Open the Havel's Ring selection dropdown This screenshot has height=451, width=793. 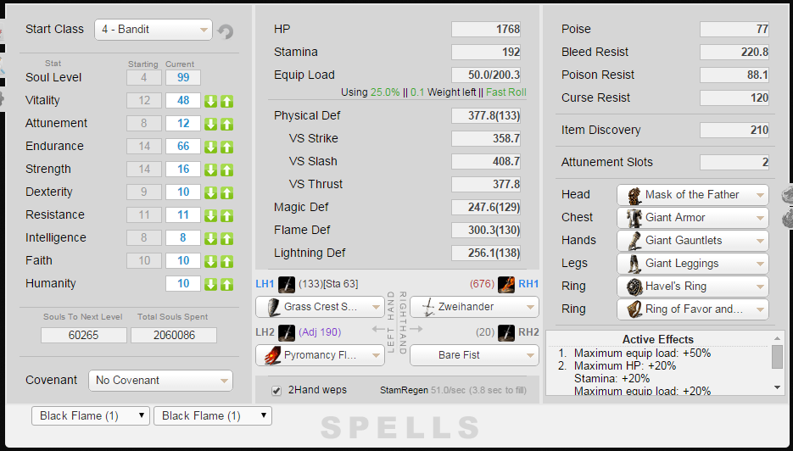point(692,287)
